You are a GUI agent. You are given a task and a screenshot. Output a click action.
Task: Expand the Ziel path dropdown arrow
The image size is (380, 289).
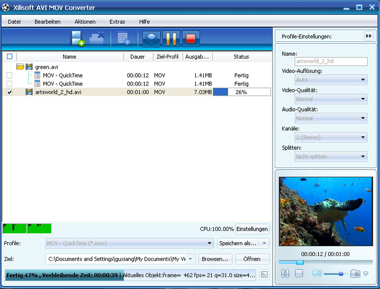(x=190, y=259)
